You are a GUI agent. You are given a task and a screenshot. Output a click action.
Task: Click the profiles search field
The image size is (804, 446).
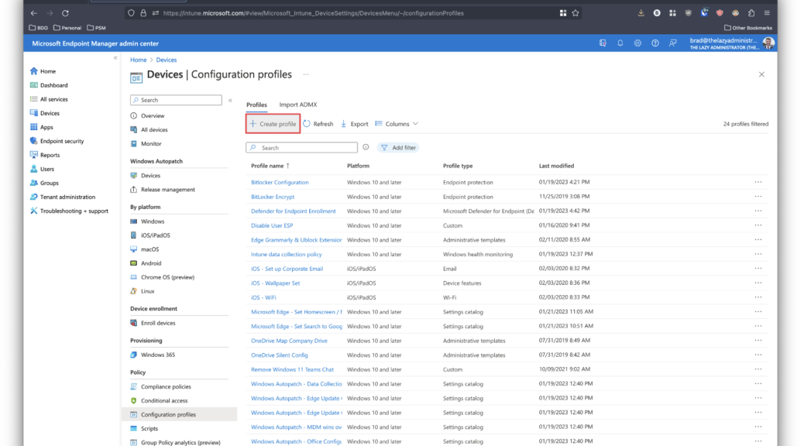tap(301, 148)
